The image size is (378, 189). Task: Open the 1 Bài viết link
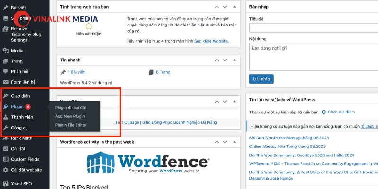tap(76, 72)
